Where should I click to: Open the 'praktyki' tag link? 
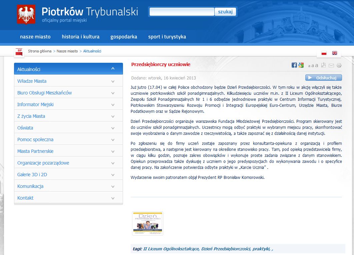(x=261, y=249)
